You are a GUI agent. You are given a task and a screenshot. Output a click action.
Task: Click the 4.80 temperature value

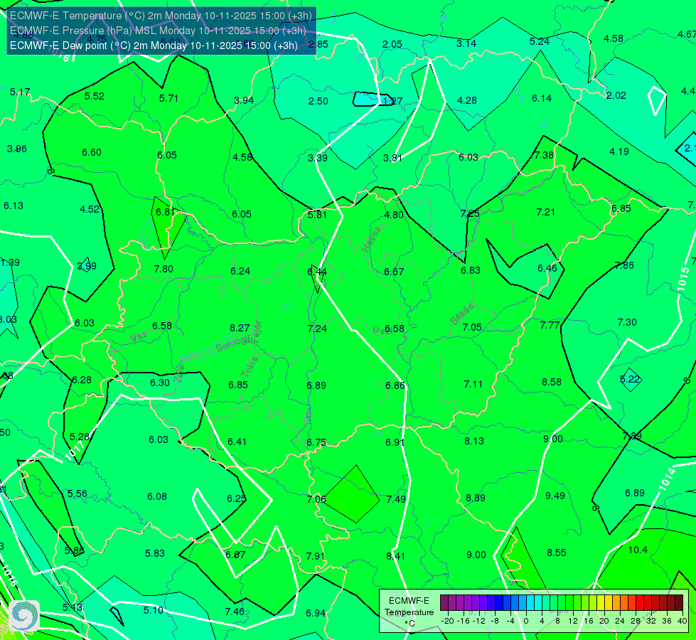(393, 215)
